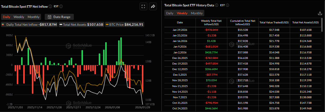The height and width of the screenshot is (112, 325).
Task: Switch chart to Monthly view
Action: [34, 17]
